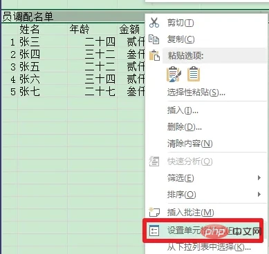The image size is (269, 254).
Task: Click the 姓名 header cell
Action: click(x=42, y=29)
